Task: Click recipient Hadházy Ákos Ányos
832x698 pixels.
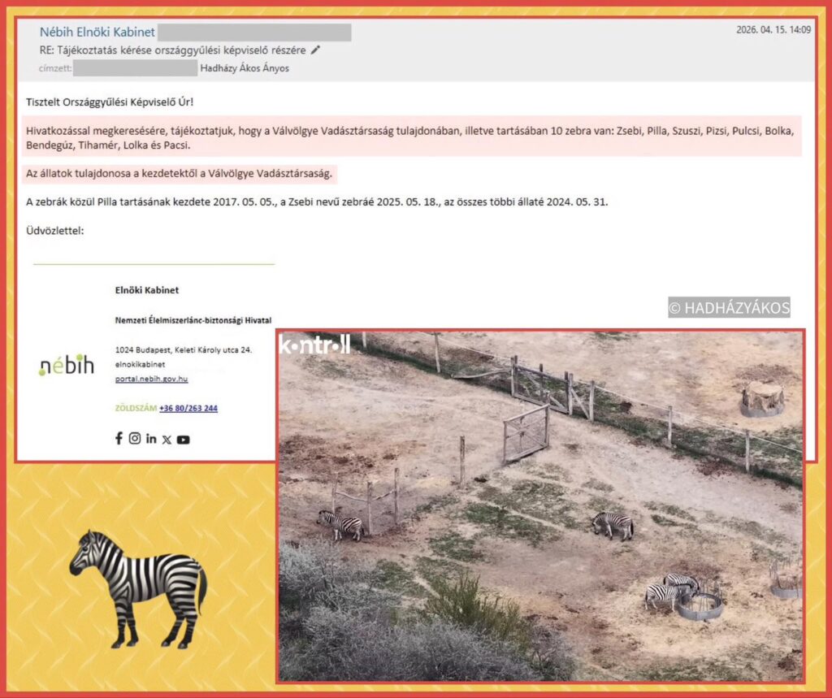Action: [245, 68]
